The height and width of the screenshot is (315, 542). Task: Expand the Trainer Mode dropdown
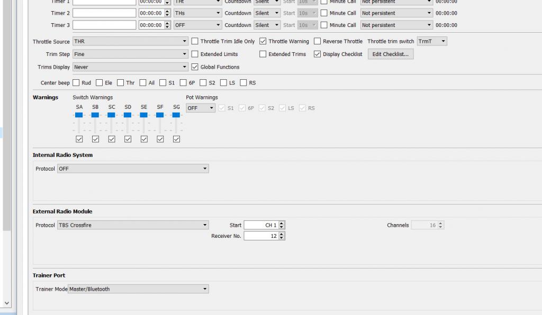138,289
